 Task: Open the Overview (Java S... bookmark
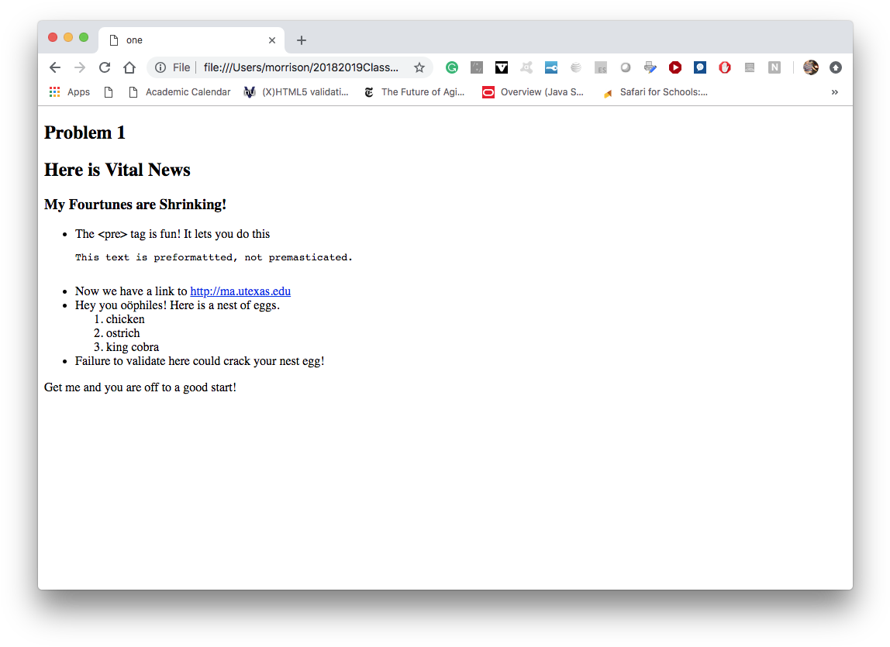pyautogui.click(x=533, y=92)
